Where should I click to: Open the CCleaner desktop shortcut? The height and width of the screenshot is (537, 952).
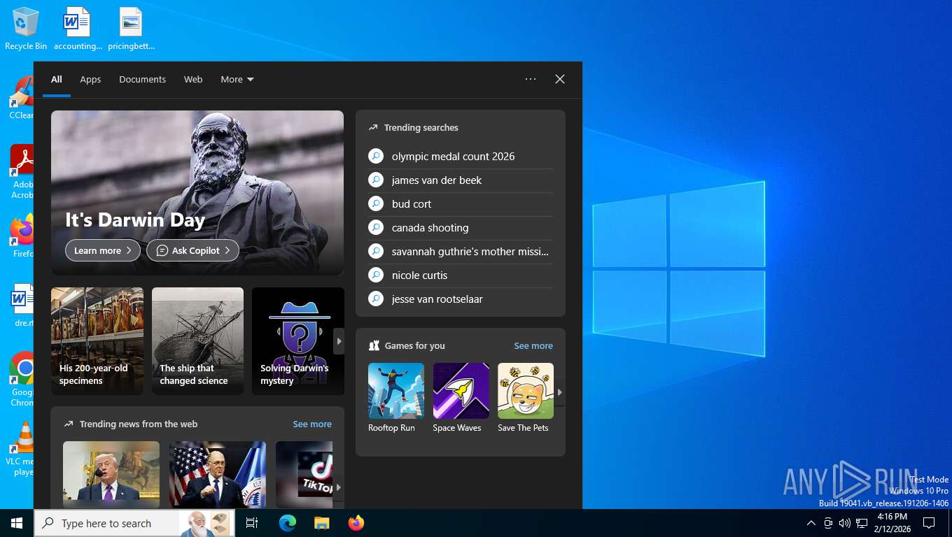[x=22, y=98]
